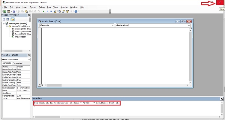Save the workbook with the floppy icon
Screen dimensions: 225x120
[x=14, y=11]
